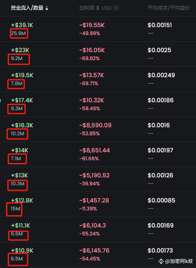Click the 6.5M quantity value
This screenshot has height=268, width=196.
pos(17,259)
